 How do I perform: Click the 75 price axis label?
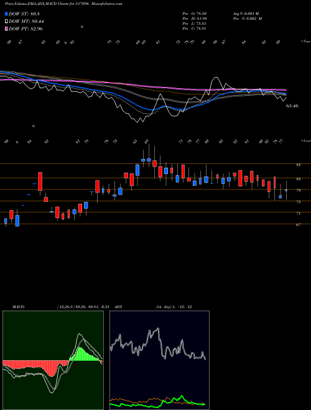coord(299,202)
